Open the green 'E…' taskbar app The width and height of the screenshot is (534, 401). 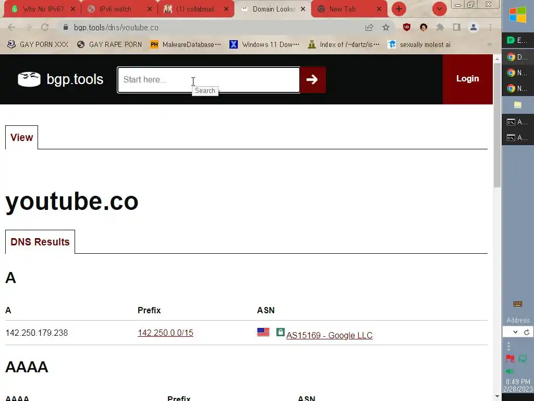pos(518,41)
